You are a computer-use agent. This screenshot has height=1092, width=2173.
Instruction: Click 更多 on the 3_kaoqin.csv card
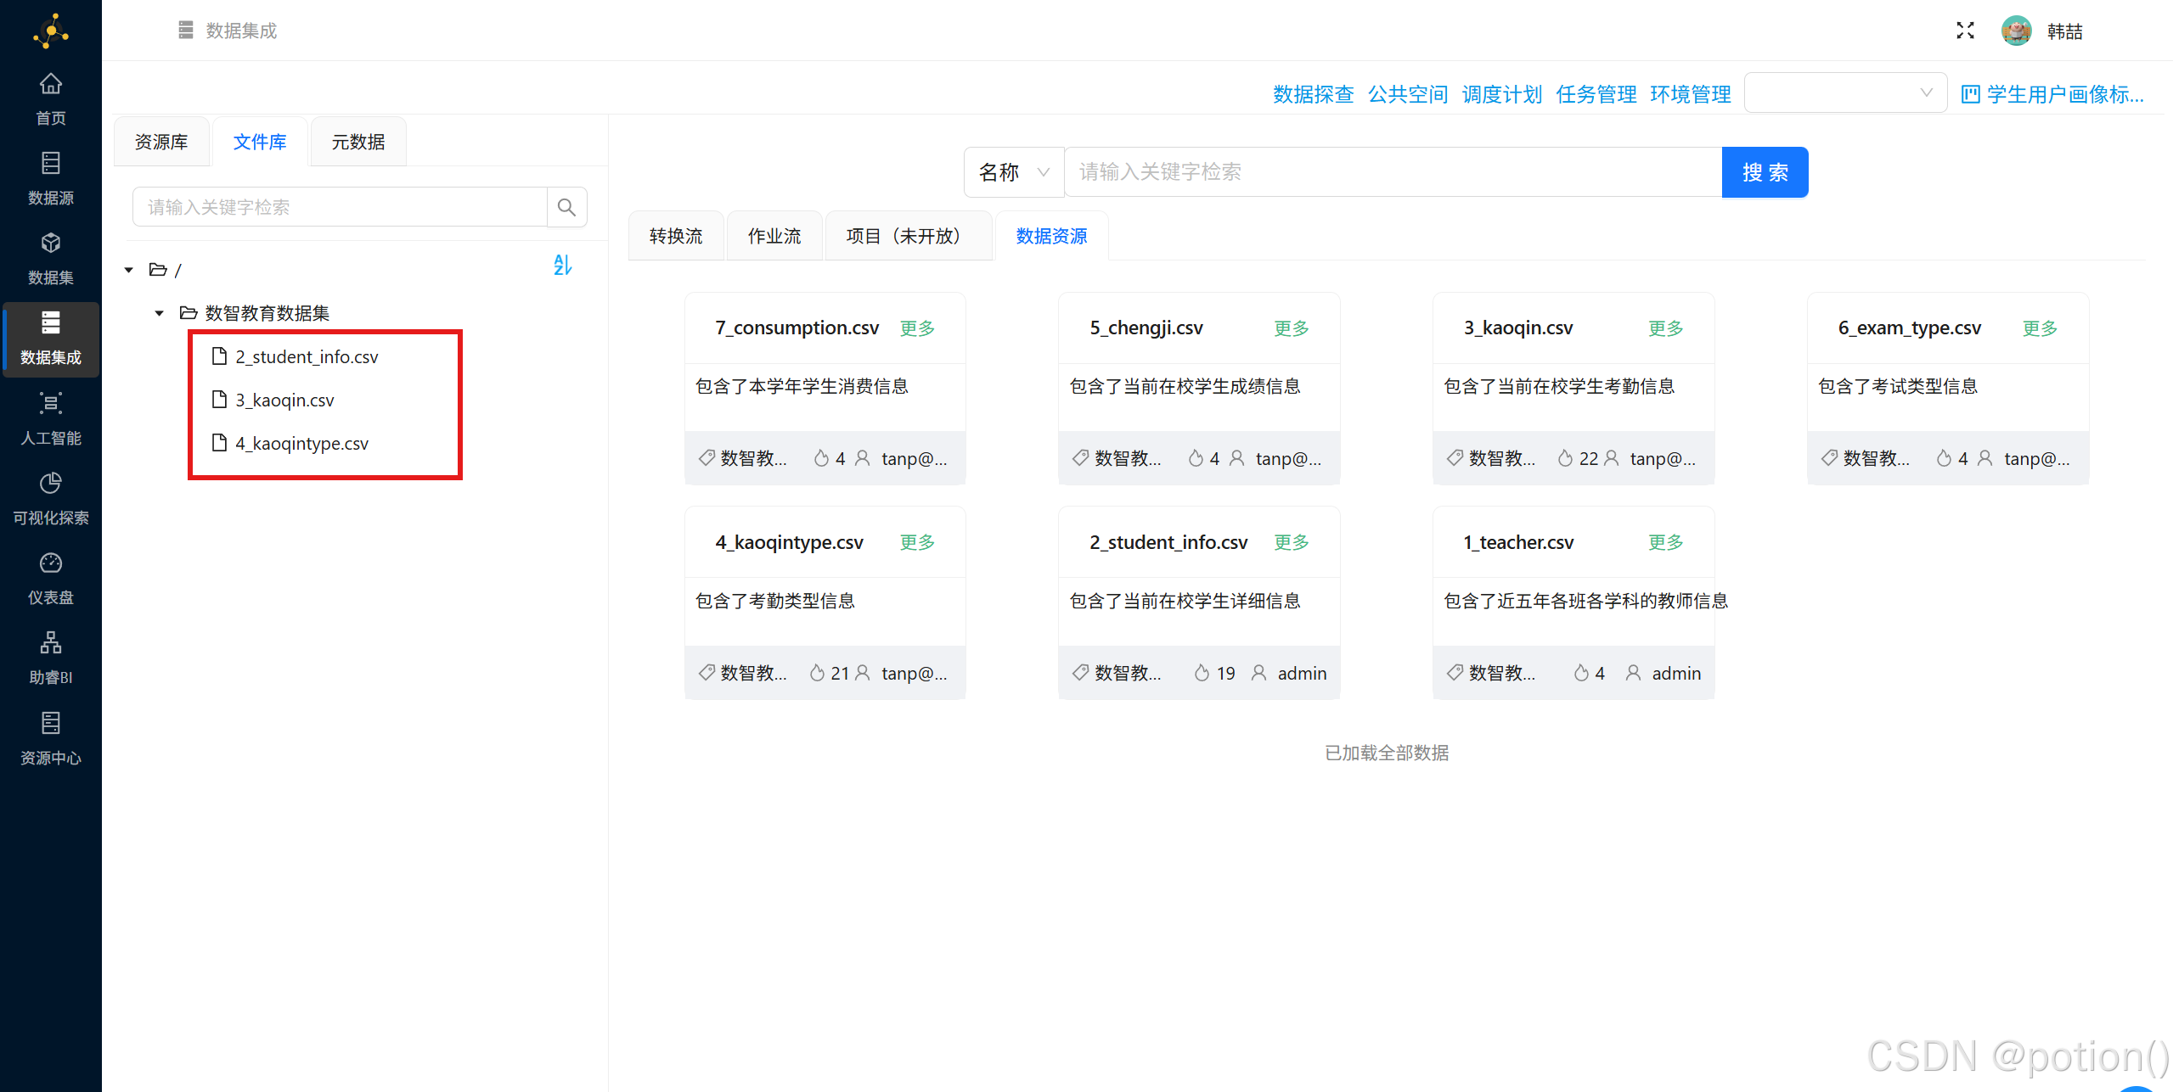[x=1665, y=328]
